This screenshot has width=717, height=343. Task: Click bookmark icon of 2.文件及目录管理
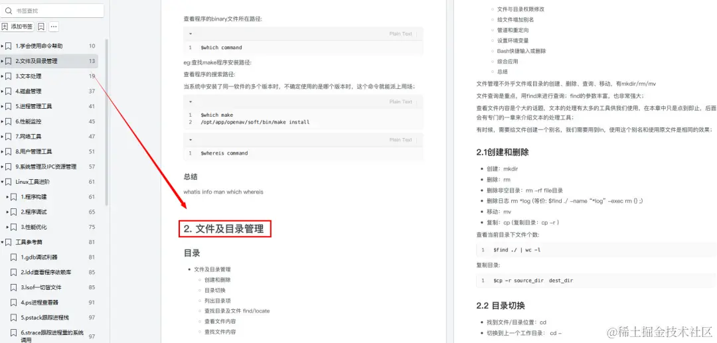pyautogui.click(x=8, y=61)
